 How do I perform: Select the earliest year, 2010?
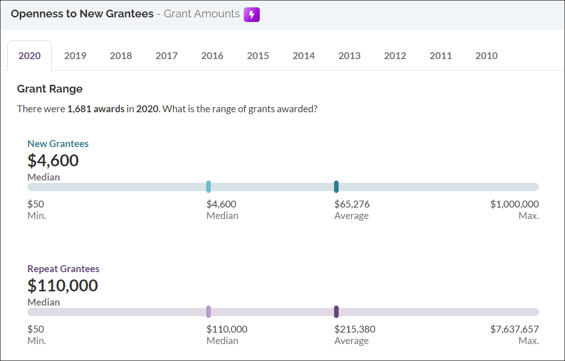(486, 55)
